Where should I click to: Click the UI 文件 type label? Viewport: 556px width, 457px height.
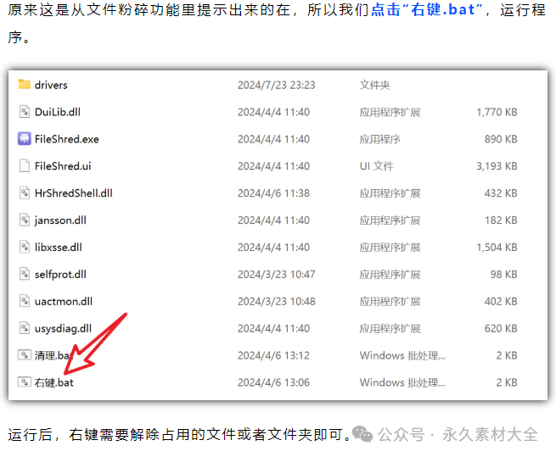pyautogui.click(x=377, y=166)
